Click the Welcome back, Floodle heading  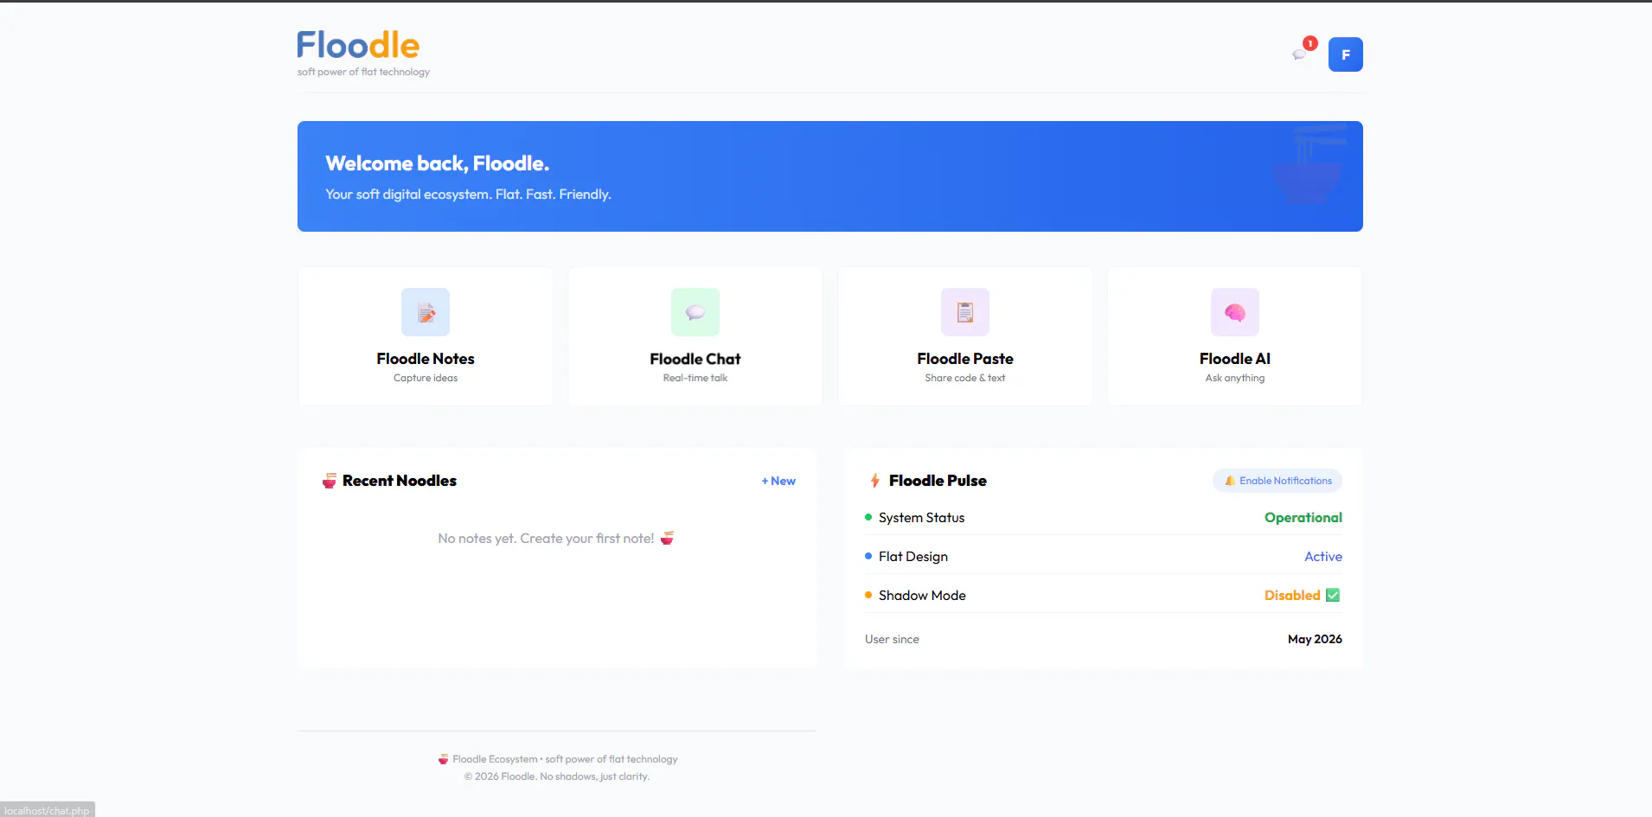point(438,163)
